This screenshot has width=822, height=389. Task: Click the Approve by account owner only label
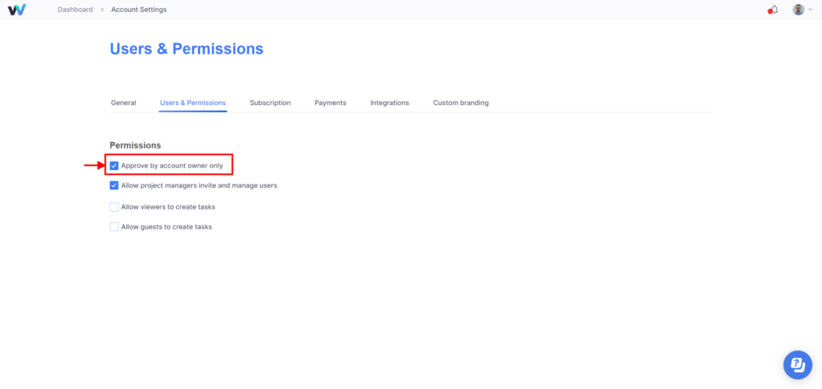point(172,165)
